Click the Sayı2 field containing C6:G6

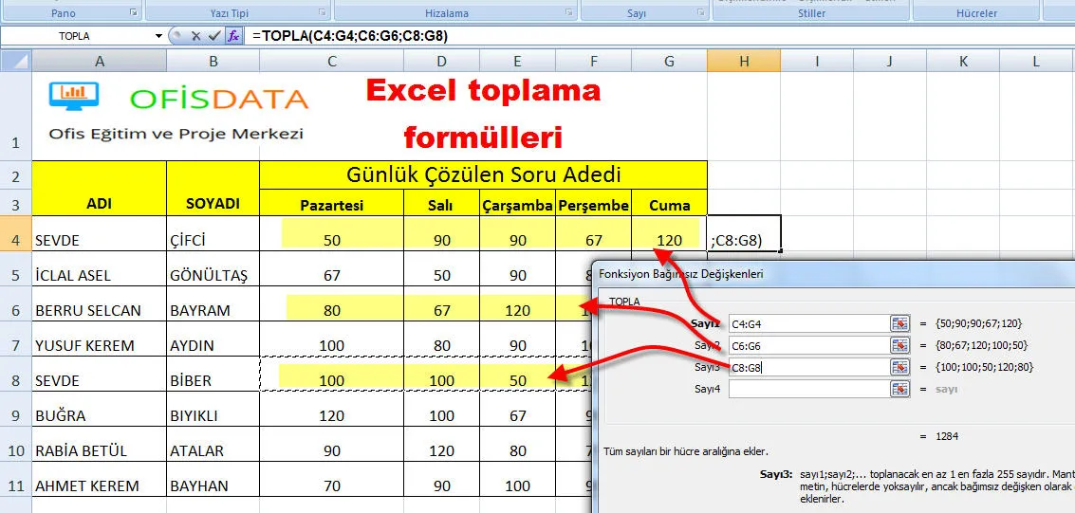point(806,345)
